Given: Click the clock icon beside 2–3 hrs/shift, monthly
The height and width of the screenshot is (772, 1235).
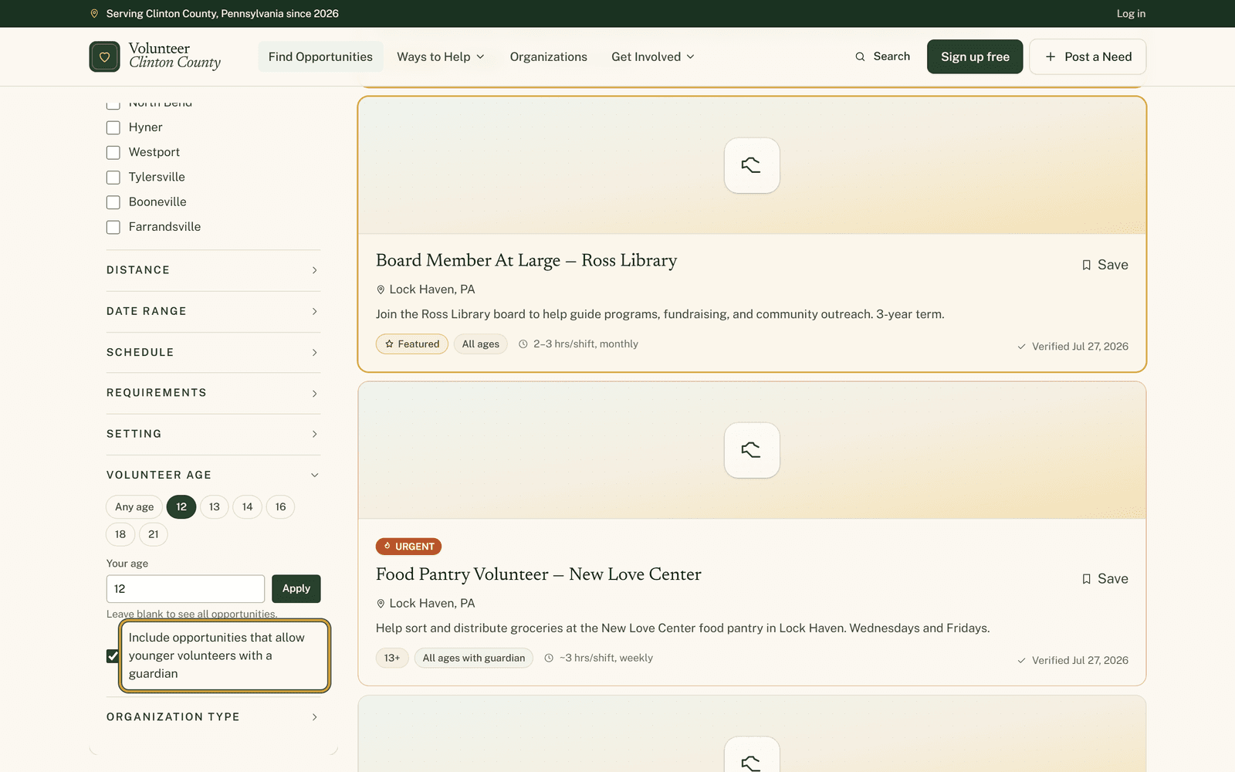Looking at the screenshot, I should coord(523,344).
